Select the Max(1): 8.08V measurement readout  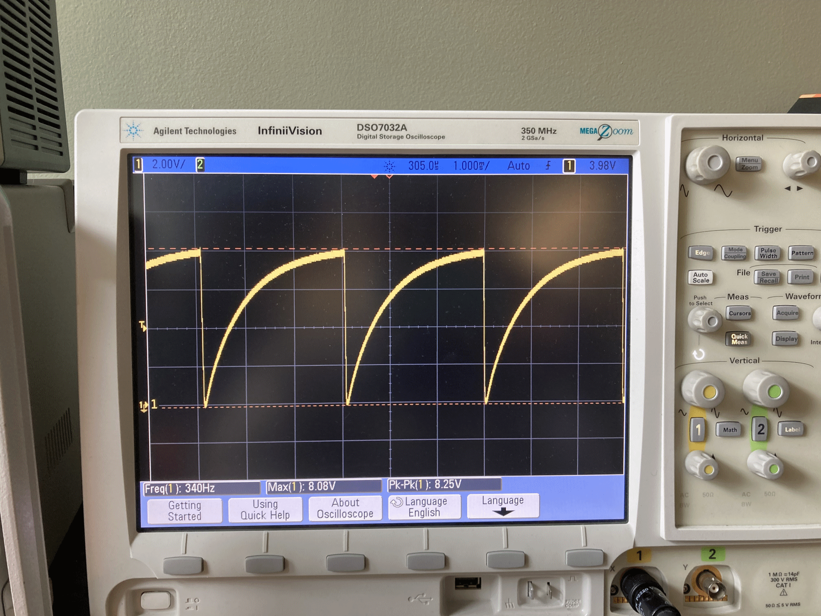323,487
